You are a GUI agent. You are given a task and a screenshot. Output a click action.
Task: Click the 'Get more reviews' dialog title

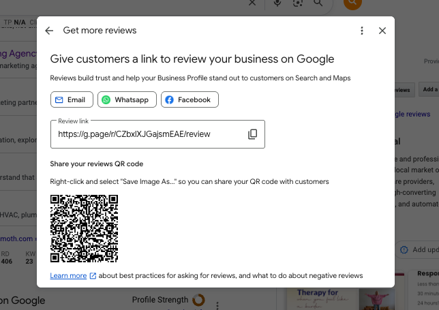(x=100, y=30)
